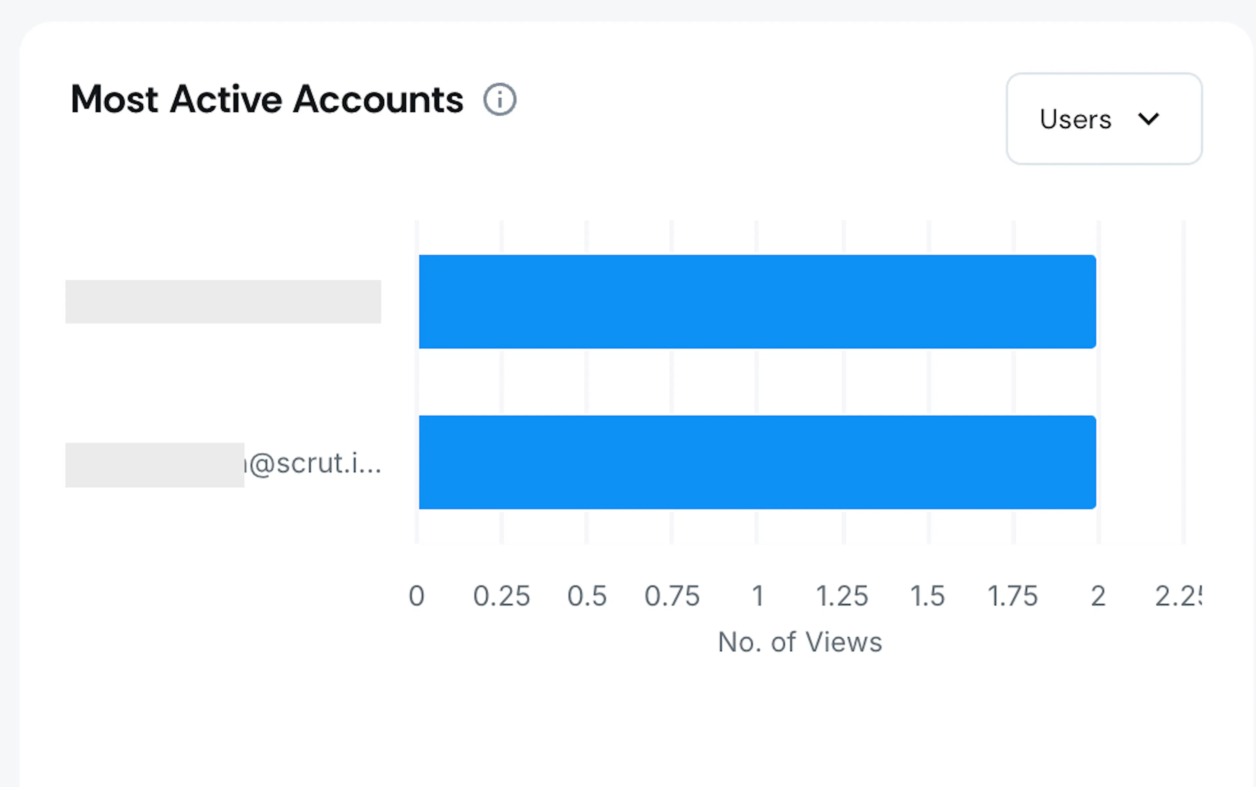Click the No. of Views axis title
Image resolution: width=1256 pixels, height=787 pixels.
800,642
